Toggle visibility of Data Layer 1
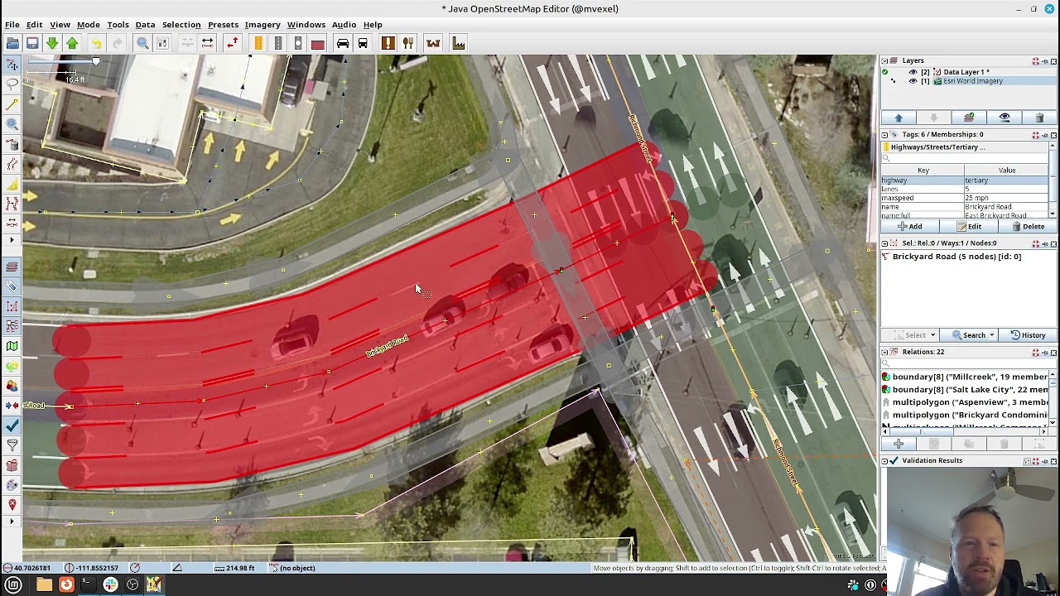1060x596 pixels. coord(913,72)
